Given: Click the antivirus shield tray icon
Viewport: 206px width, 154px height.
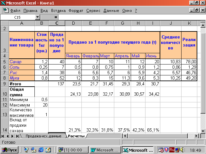Looking at the screenshot, I should [x=166, y=150].
